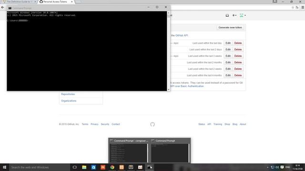Edit token last used within last 4 months
The width and height of the screenshot is (305, 171).
[x=228, y=75]
